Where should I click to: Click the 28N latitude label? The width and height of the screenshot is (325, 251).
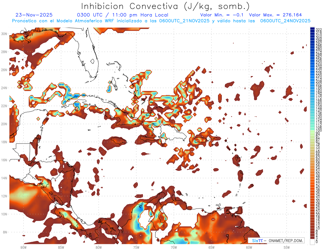(4, 52)
